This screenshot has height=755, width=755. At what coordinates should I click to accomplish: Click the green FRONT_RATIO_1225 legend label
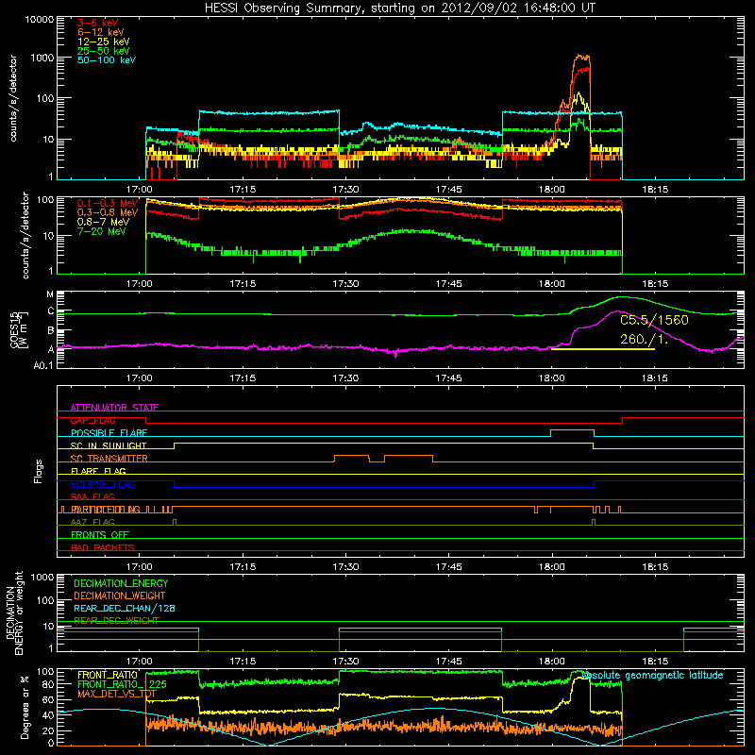(x=122, y=684)
